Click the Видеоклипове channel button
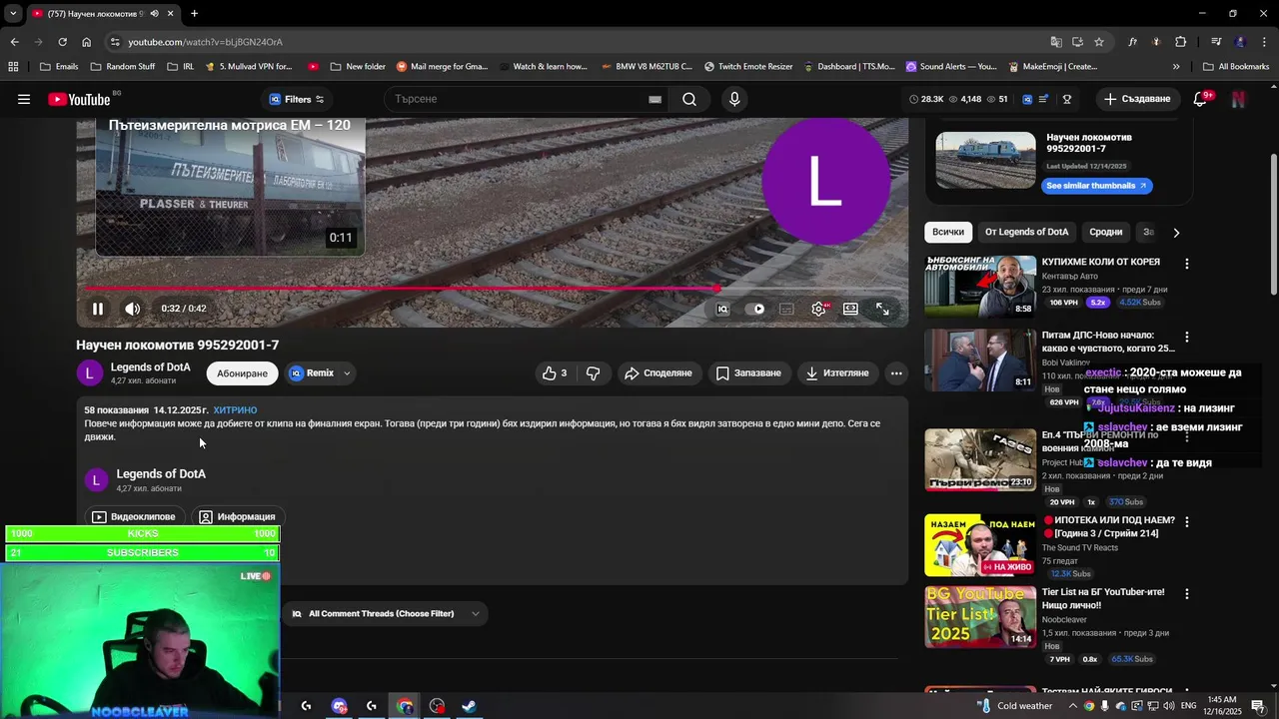The width and height of the screenshot is (1279, 719). (134, 516)
